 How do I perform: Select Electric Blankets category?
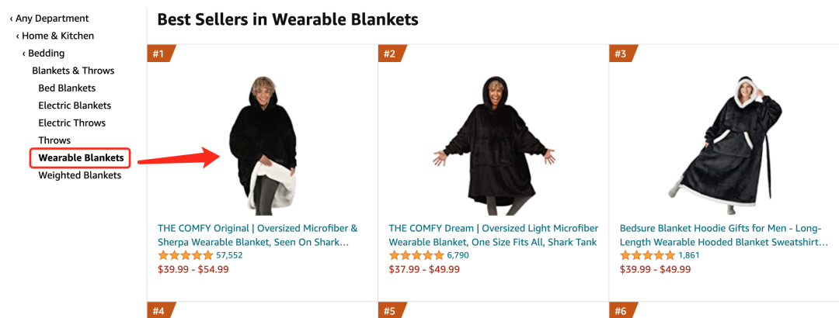75,105
